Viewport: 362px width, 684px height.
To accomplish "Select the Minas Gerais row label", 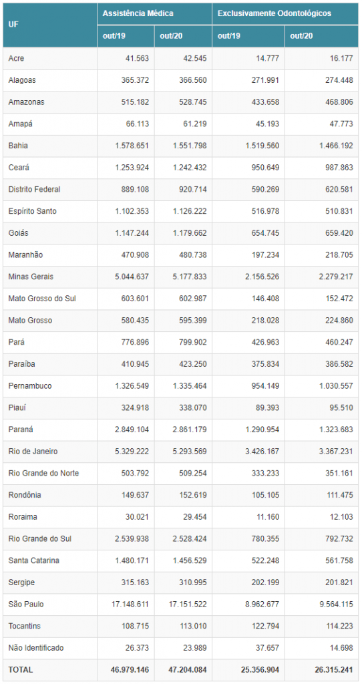I will click(31, 277).
